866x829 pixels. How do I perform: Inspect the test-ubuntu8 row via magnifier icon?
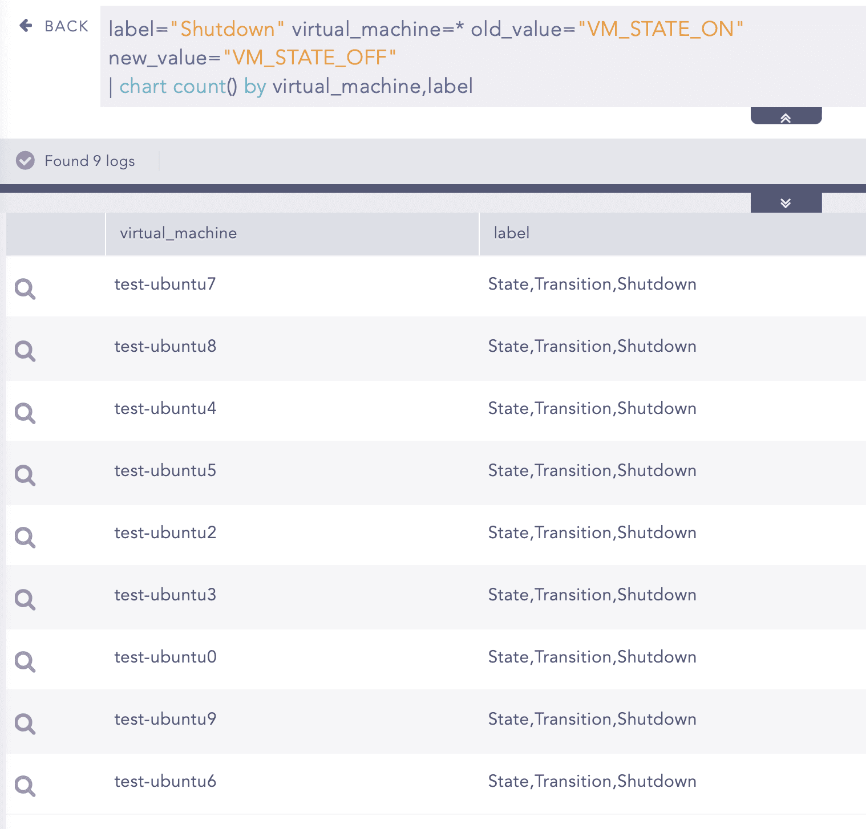tap(25, 351)
